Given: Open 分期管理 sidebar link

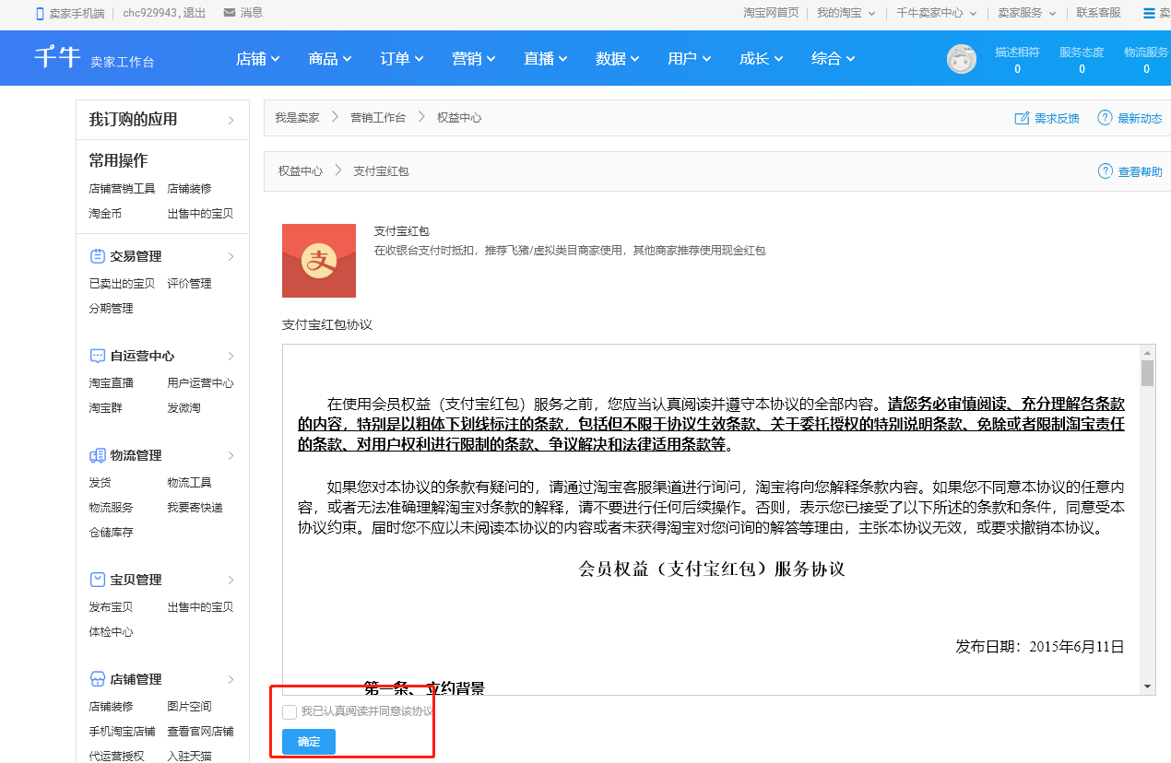Looking at the screenshot, I should pyautogui.click(x=112, y=308).
